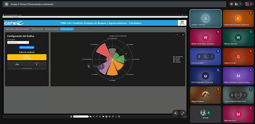Open 'Carga de datos y configuración de indicadores' tab

coord(17,29)
